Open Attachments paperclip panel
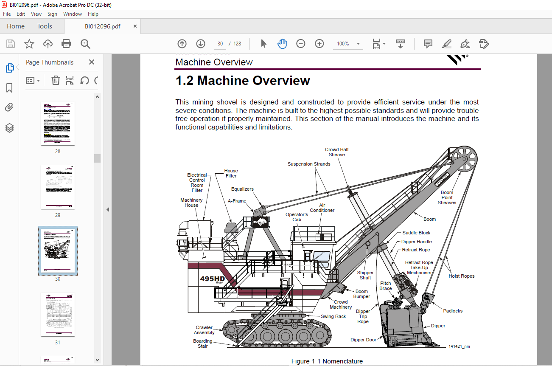Screen dimensions: 552x366 point(9,107)
